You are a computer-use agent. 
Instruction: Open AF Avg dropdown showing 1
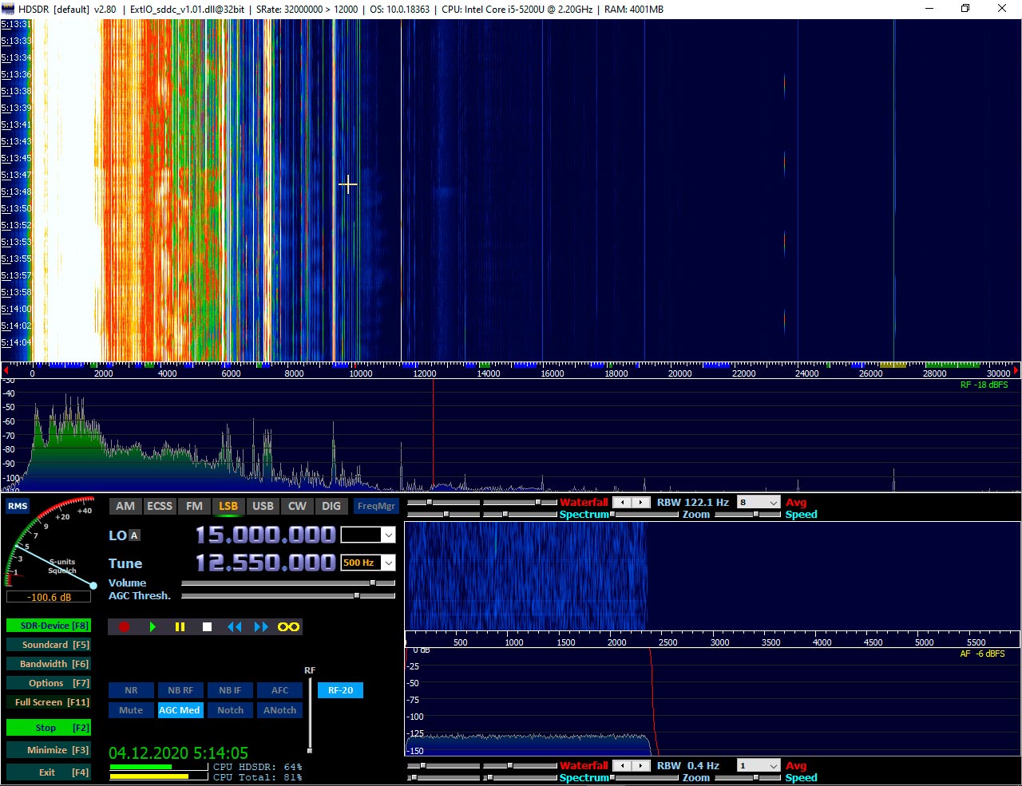[758, 766]
